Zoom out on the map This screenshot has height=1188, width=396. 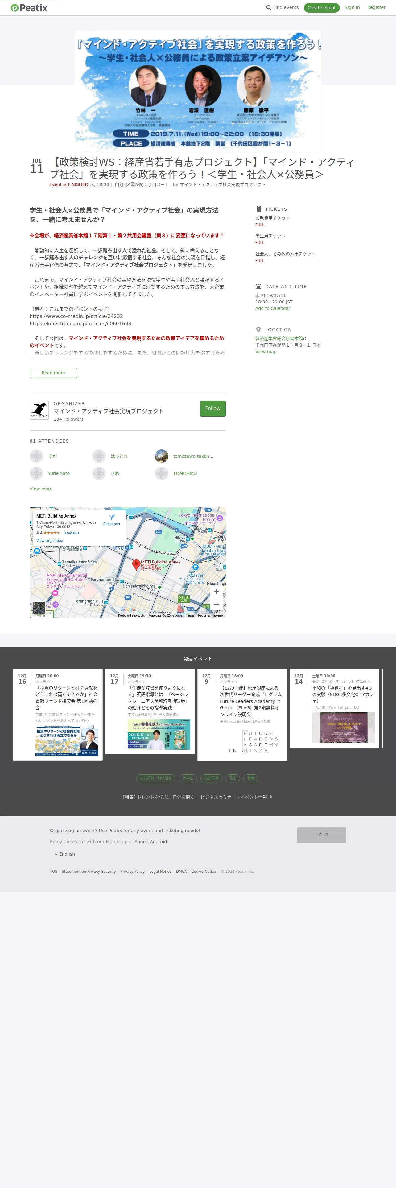[216, 604]
